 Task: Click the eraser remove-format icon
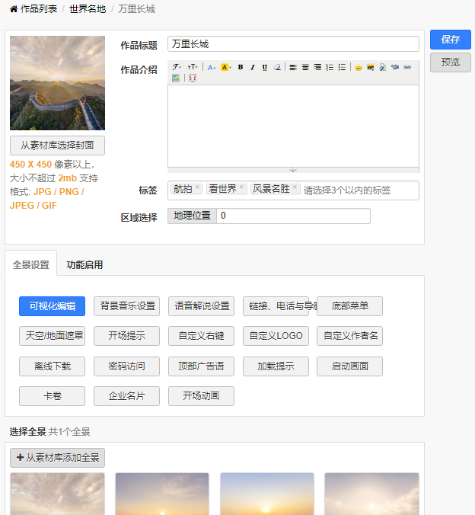[277, 67]
